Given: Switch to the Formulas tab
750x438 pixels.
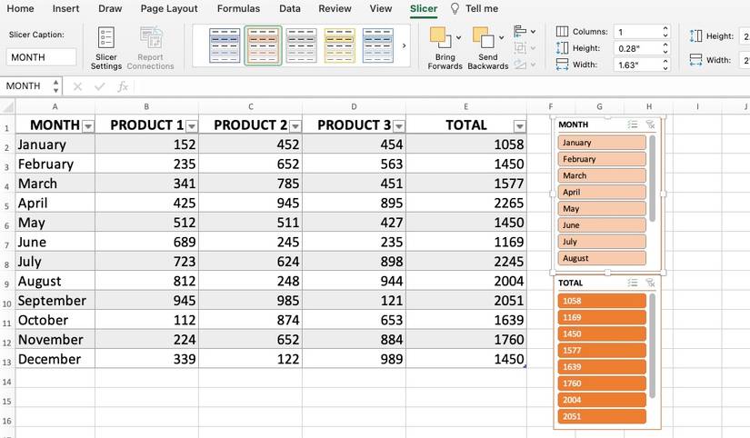Looking at the screenshot, I should click(238, 8).
